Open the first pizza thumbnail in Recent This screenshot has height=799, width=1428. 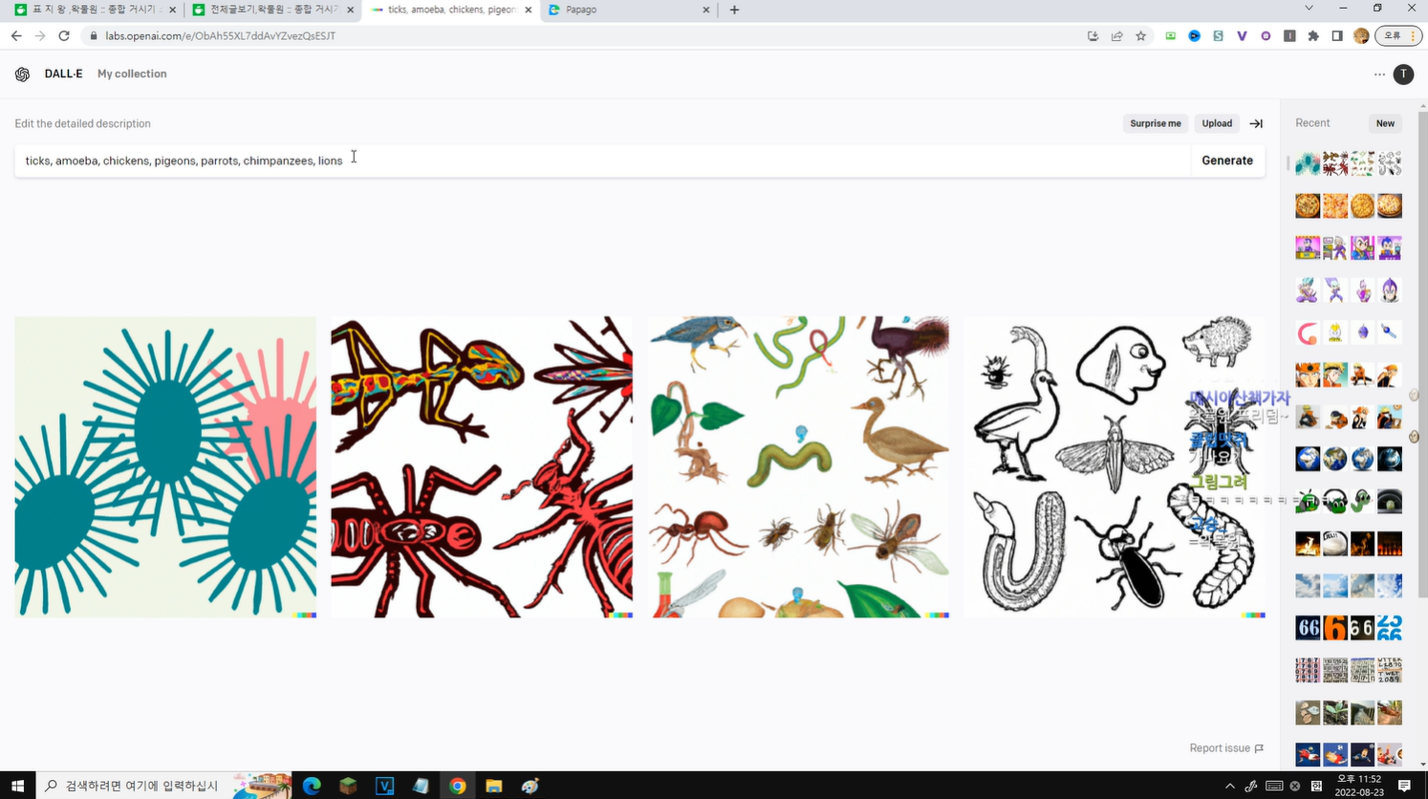click(x=1308, y=205)
